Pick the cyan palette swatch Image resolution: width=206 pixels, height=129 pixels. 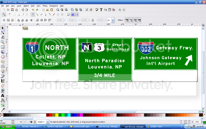(69, 115)
